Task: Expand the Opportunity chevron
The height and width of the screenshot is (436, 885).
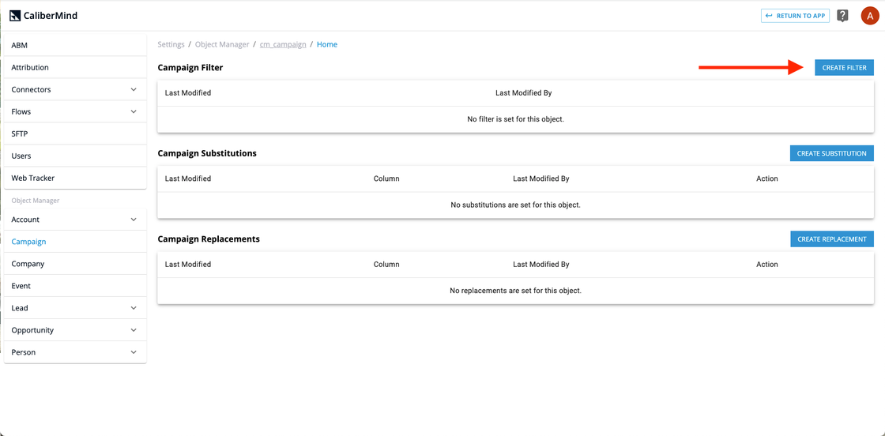Action: [x=134, y=330]
